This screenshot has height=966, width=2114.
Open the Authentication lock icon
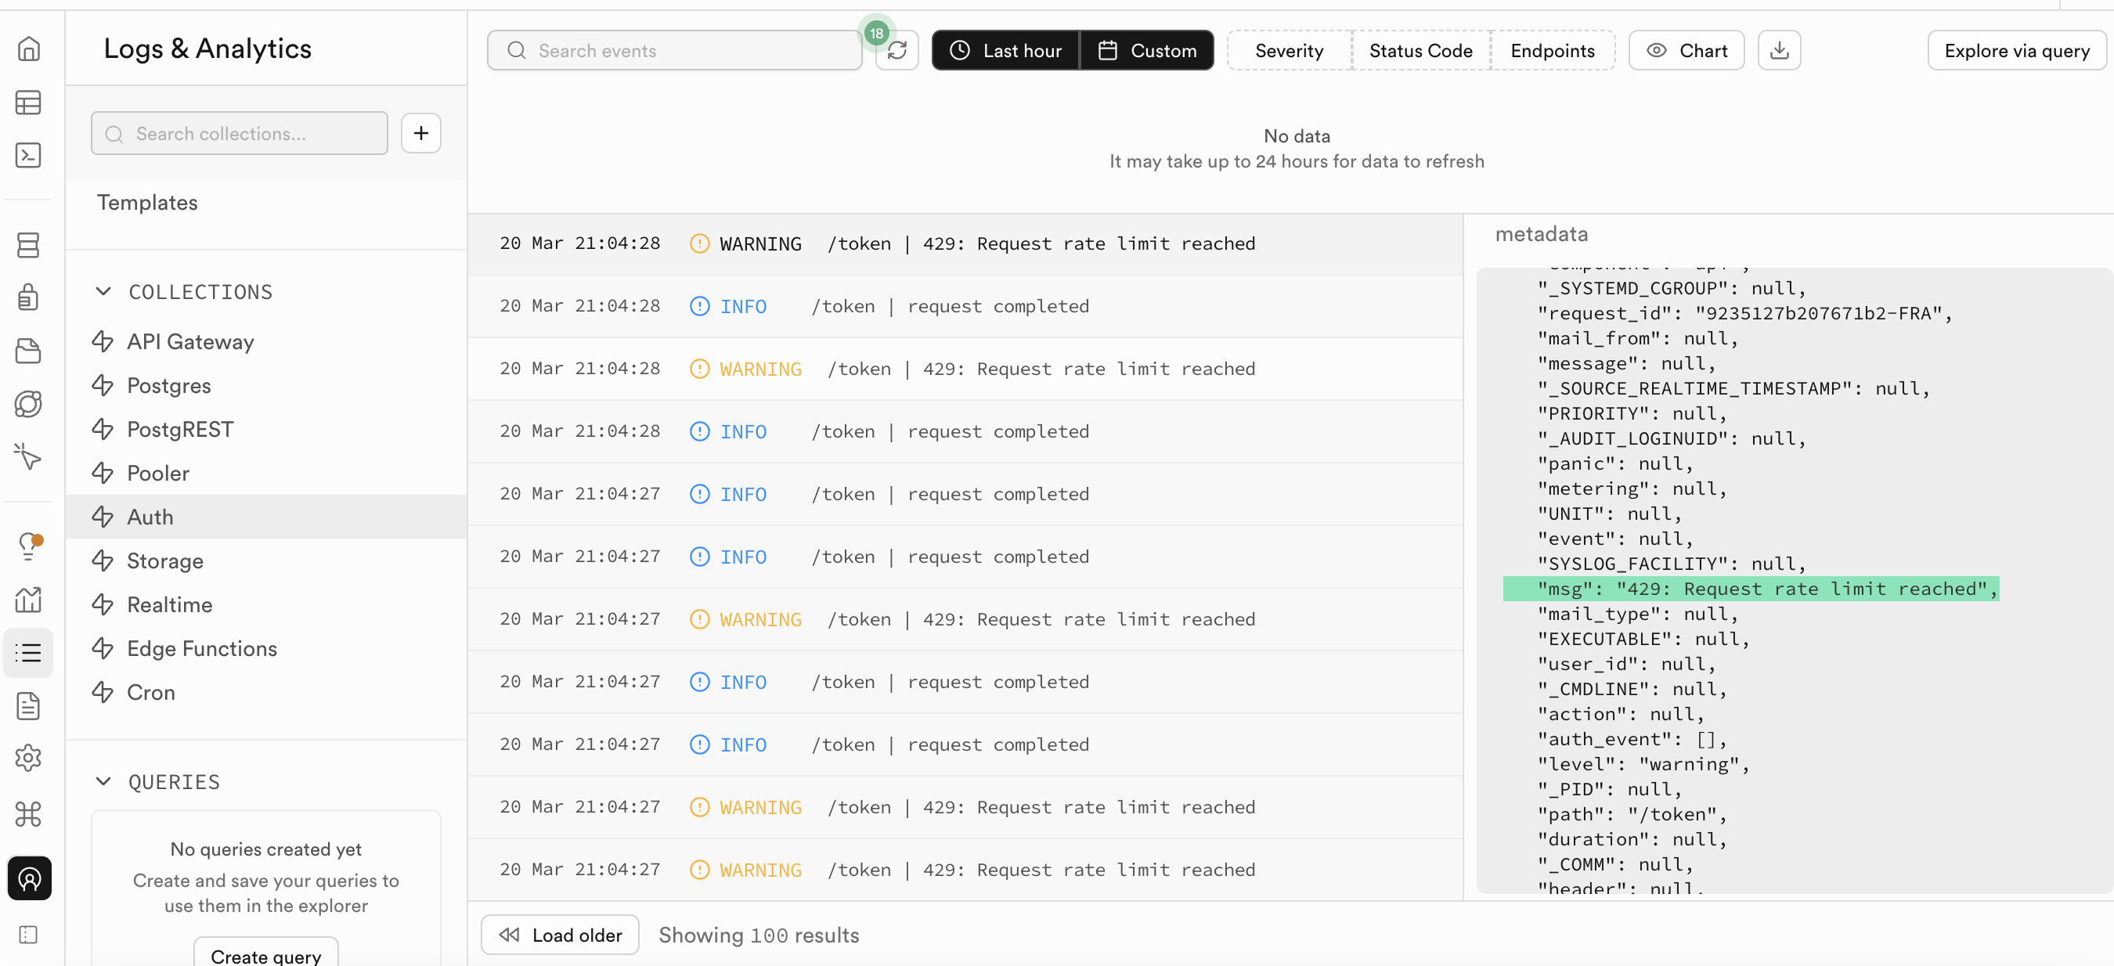tap(29, 297)
